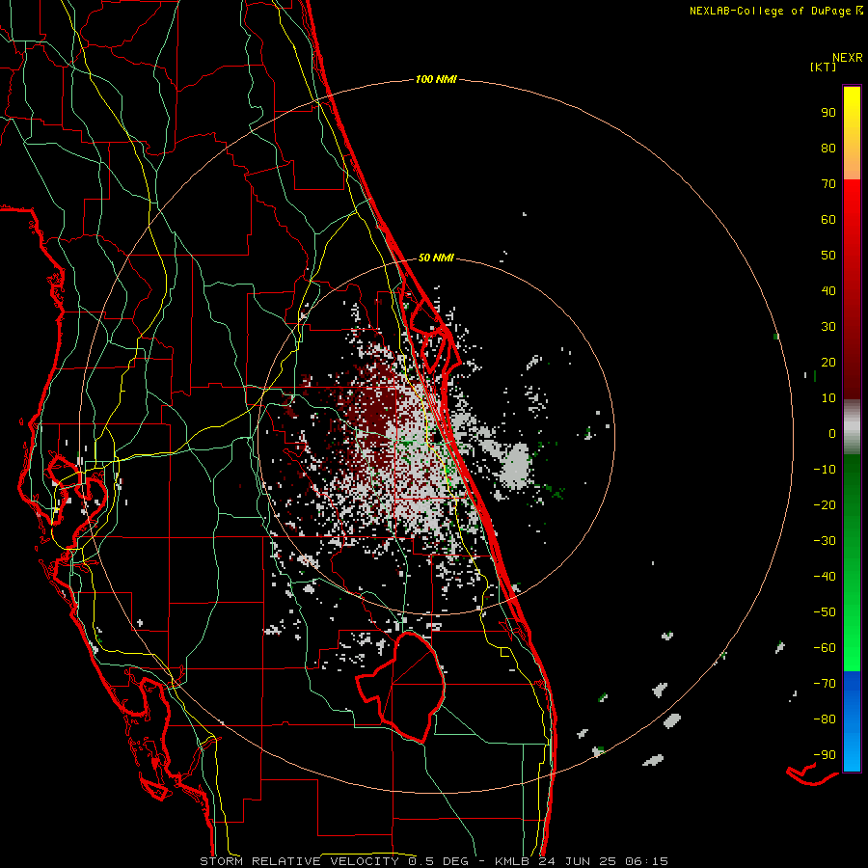The height and width of the screenshot is (868, 868).
Task: Click the [KT] units label
Action: tap(824, 67)
